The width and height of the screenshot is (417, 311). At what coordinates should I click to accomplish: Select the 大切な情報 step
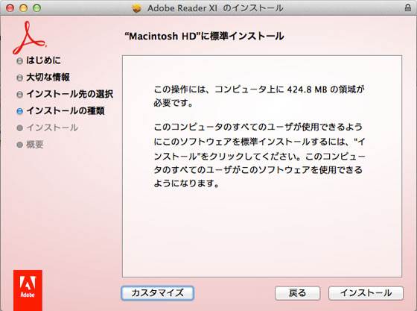point(48,78)
